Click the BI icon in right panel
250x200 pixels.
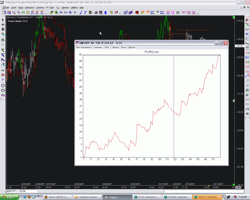point(247,114)
